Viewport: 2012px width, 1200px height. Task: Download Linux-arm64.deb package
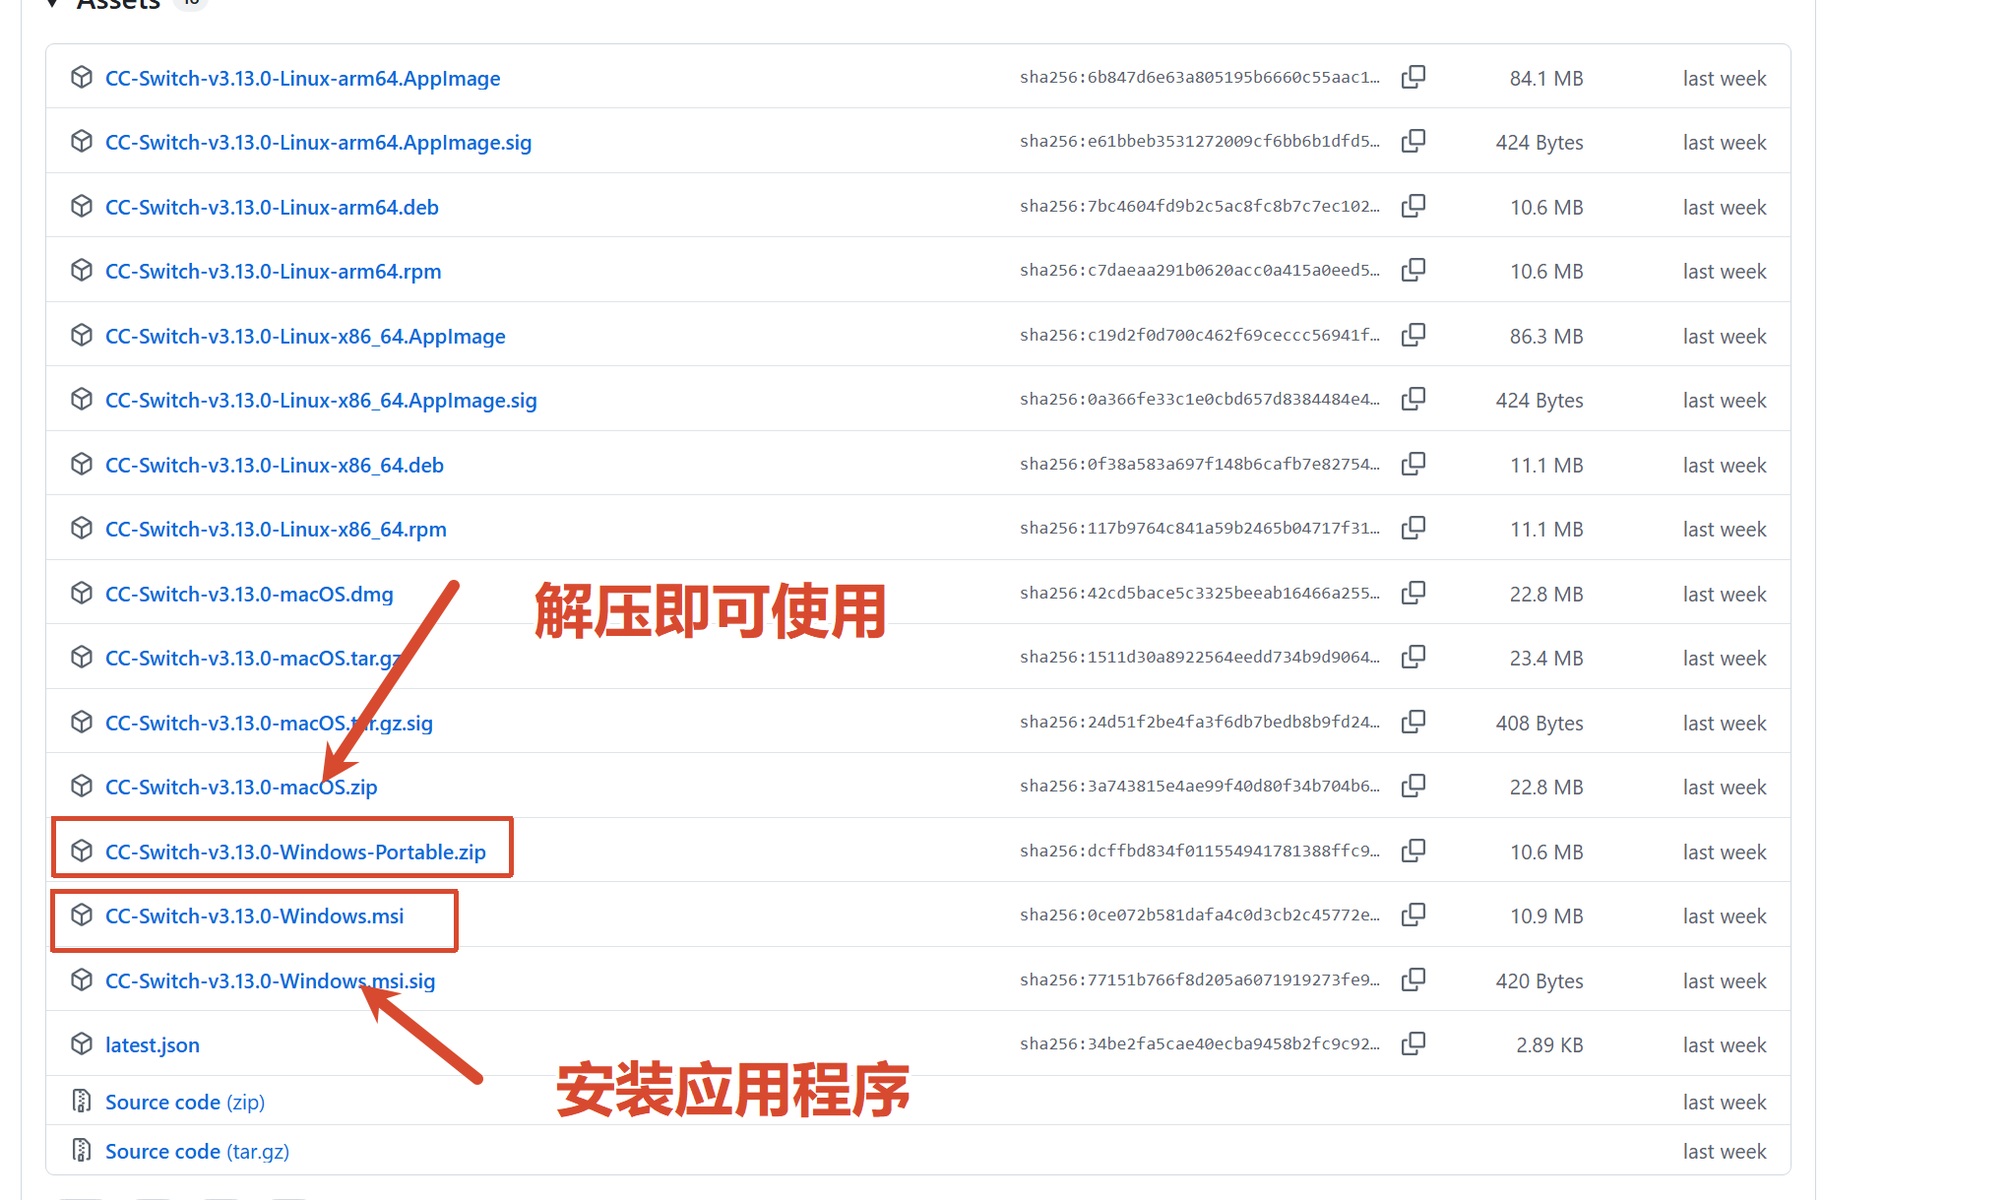[272, 208]
